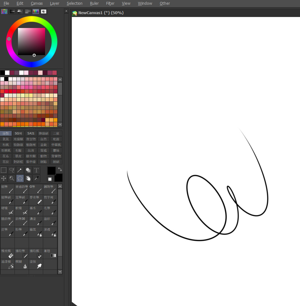Open the Selection menu

tap(75, 3)
